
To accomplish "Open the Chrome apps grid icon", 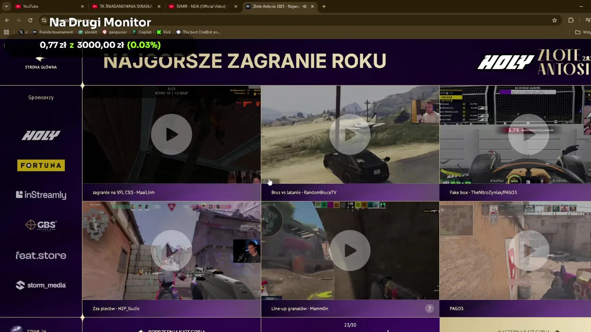I will 6,32.
